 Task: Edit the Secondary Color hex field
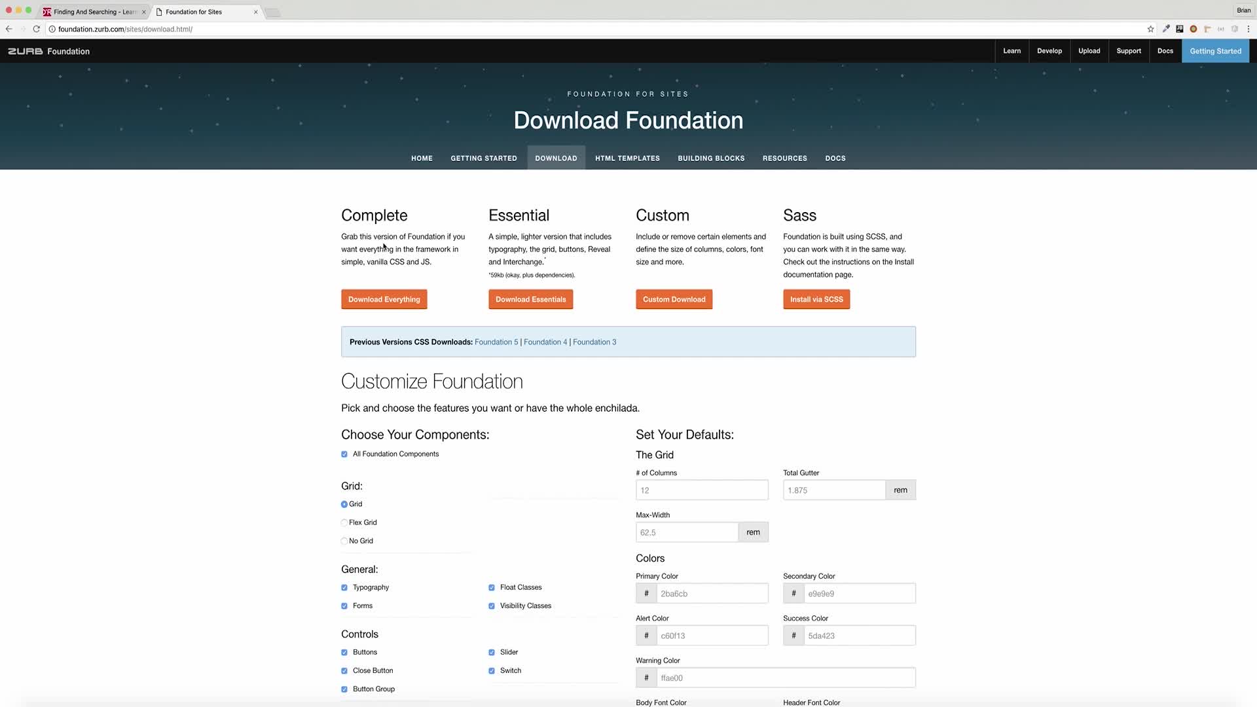click(x=860, y=594)
